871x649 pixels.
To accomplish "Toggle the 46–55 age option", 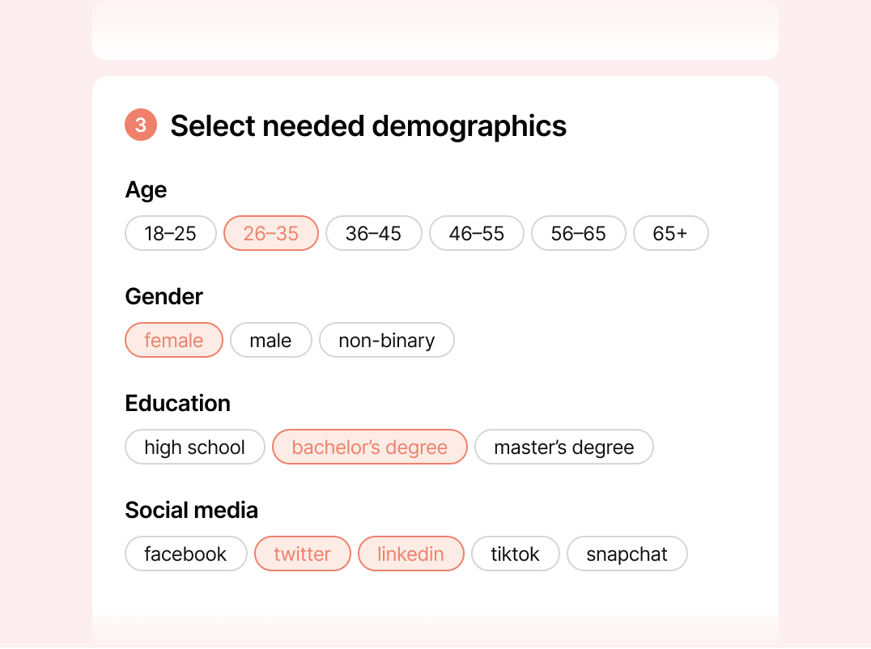I will (x=477, y=233).
